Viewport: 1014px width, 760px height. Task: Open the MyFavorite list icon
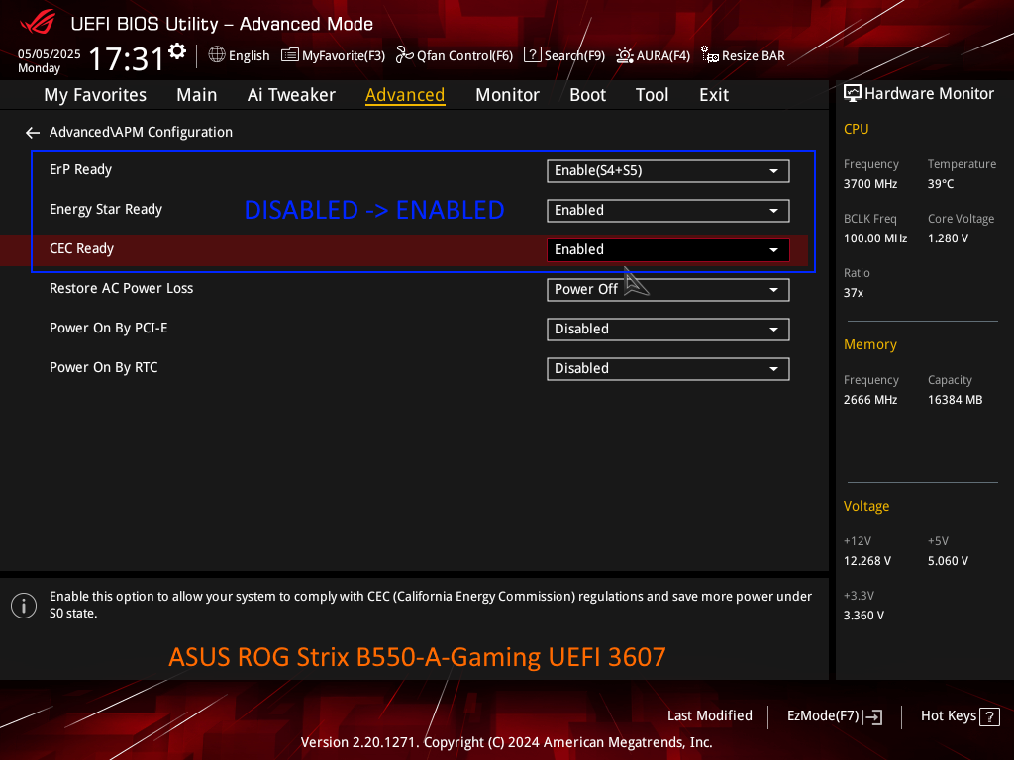[290, 55]
